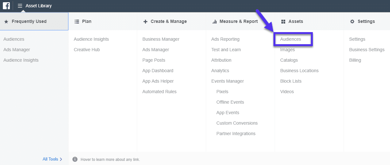Open Events Manager

coord(227,81)
